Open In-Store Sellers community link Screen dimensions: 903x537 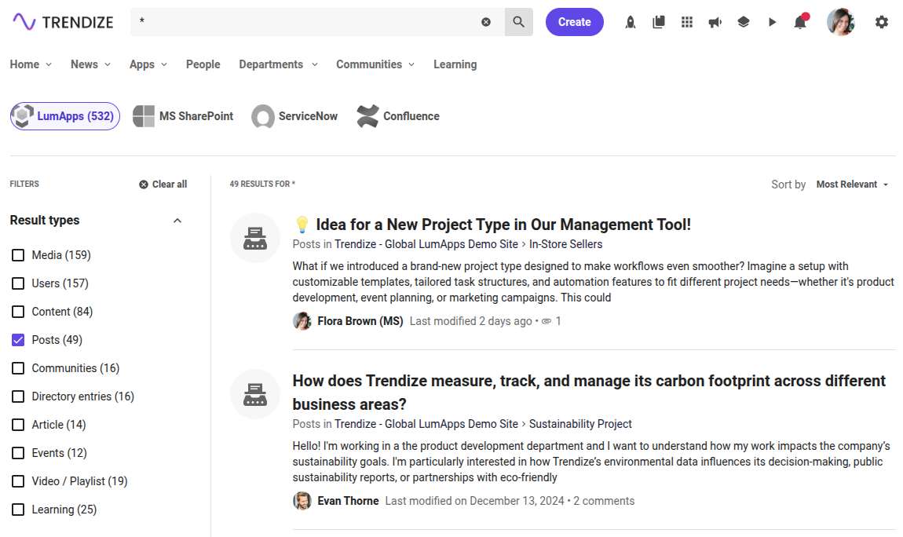pos(565,244)
